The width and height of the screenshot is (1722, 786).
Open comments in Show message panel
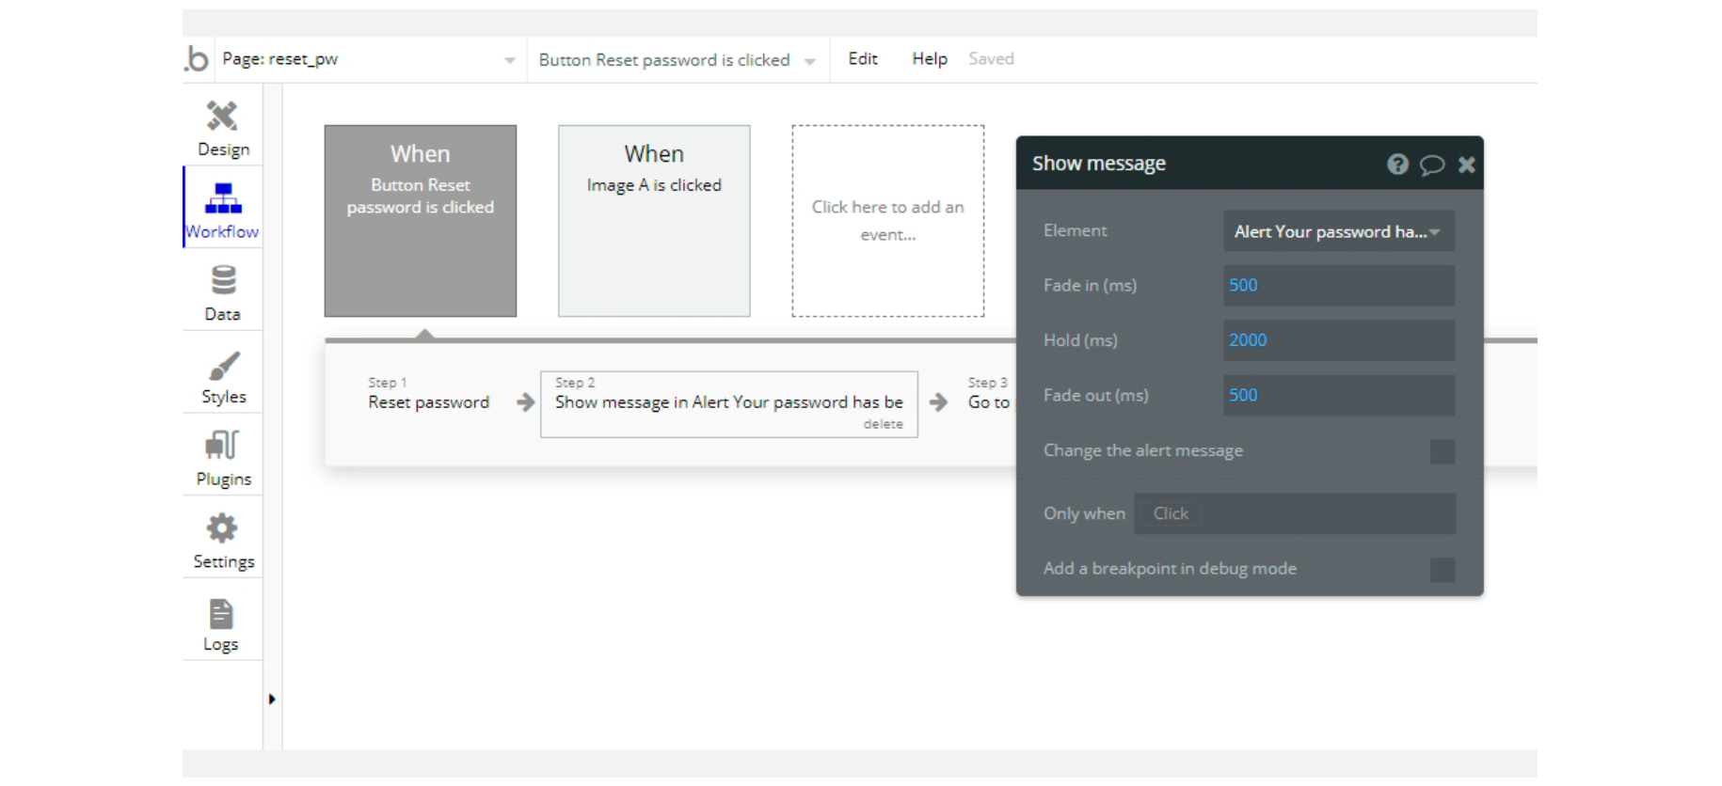tap(1431, 165)
